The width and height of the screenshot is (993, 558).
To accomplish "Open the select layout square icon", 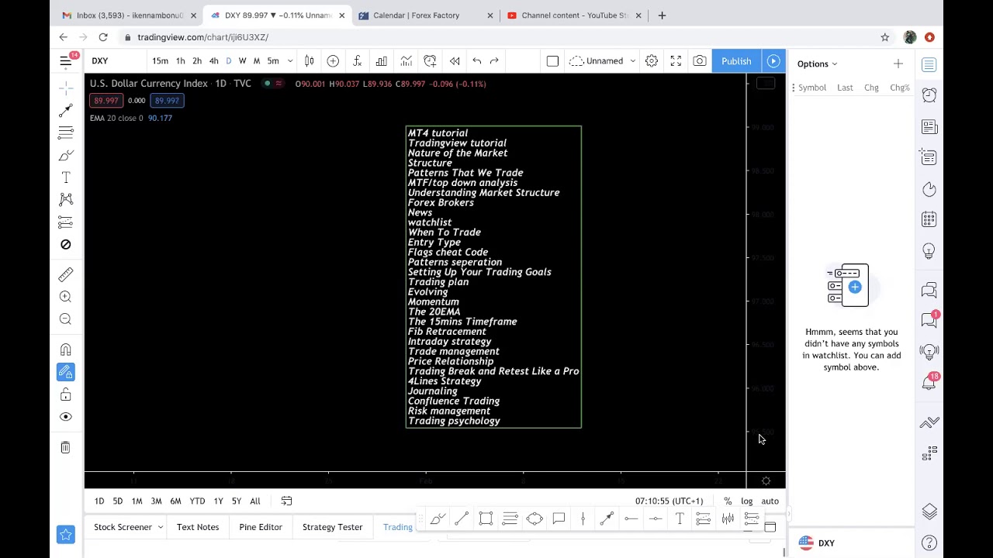I will (x=552, y=61).
